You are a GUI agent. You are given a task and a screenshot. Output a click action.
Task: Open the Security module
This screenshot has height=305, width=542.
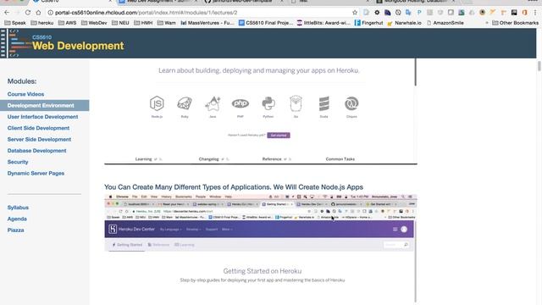(18, 162)
